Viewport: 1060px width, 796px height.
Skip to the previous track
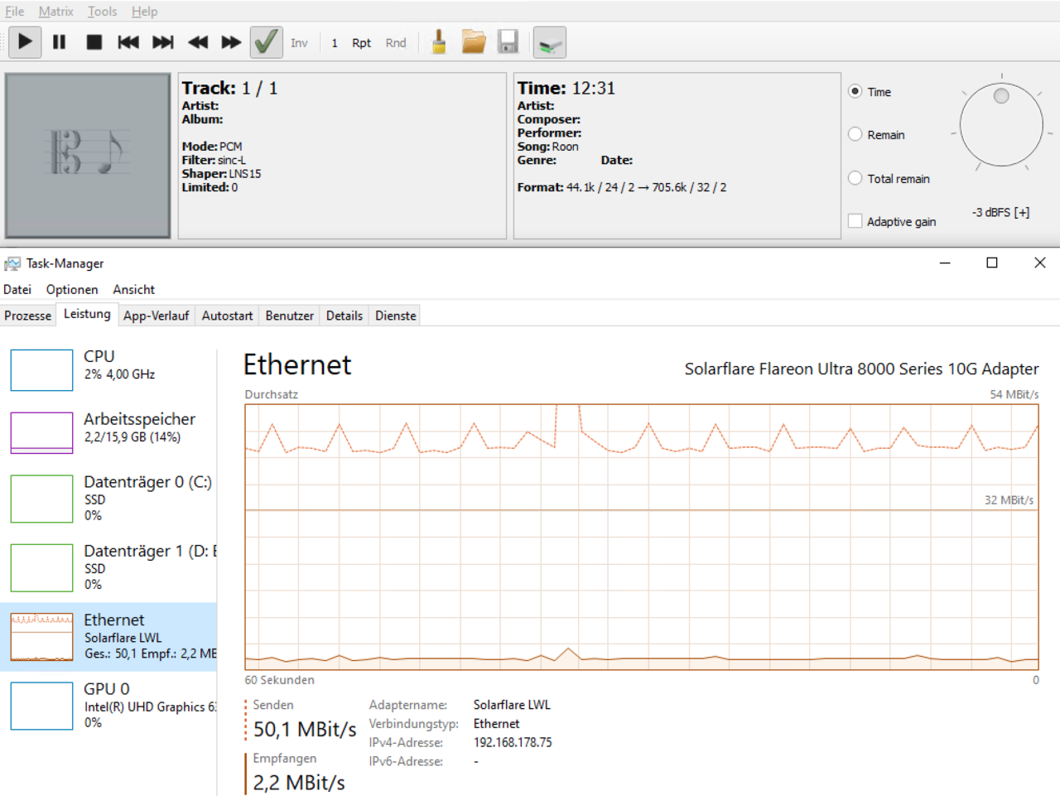point(128,42)
